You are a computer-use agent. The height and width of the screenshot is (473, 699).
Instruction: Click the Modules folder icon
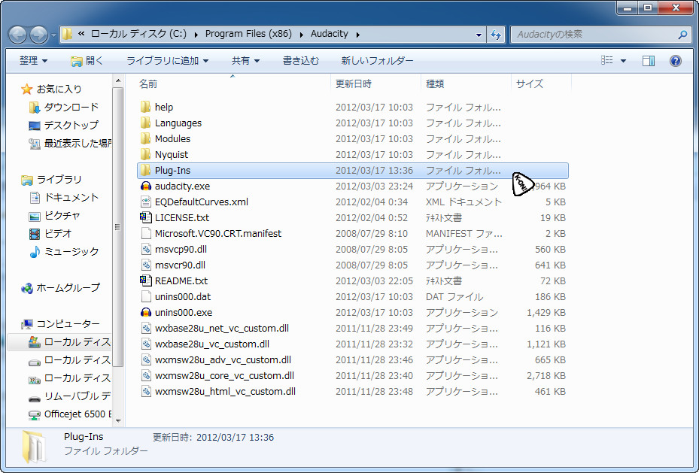click(x=145, y=138)
